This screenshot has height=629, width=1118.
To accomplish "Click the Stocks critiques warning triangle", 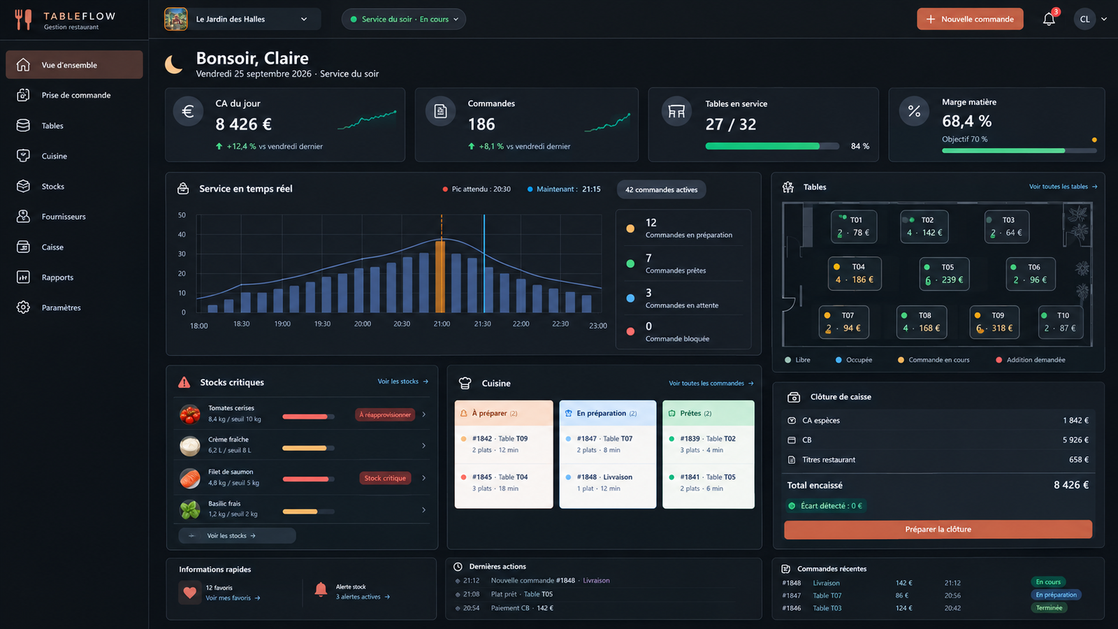I will (x=184, y=382).
